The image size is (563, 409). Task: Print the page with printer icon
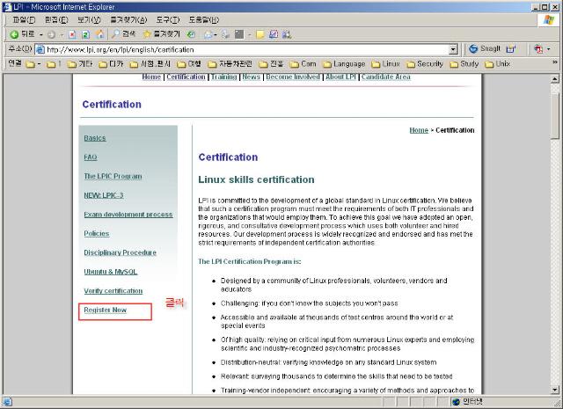[x=225, y=34]
